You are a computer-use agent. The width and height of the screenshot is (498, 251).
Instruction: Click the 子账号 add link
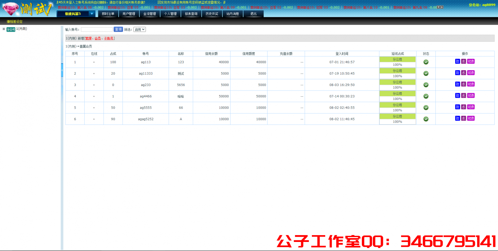tap(109, 38)
